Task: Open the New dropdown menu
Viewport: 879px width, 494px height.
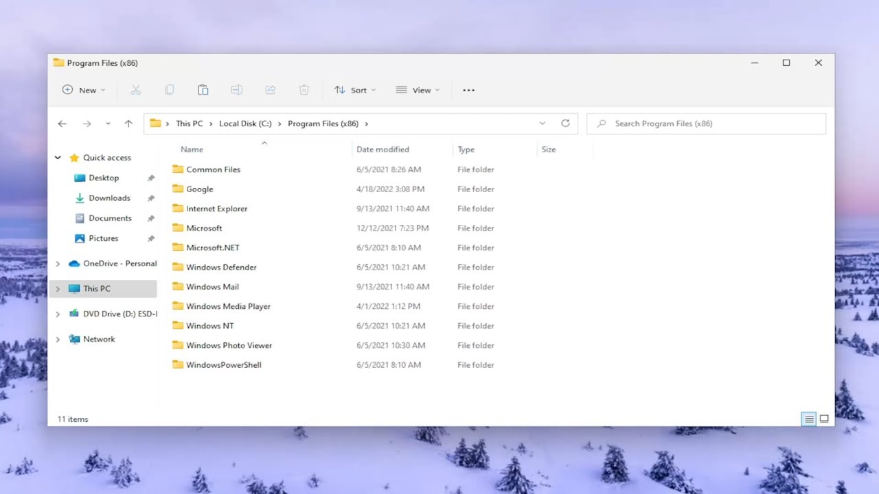Action: click(x=84, y=90)
